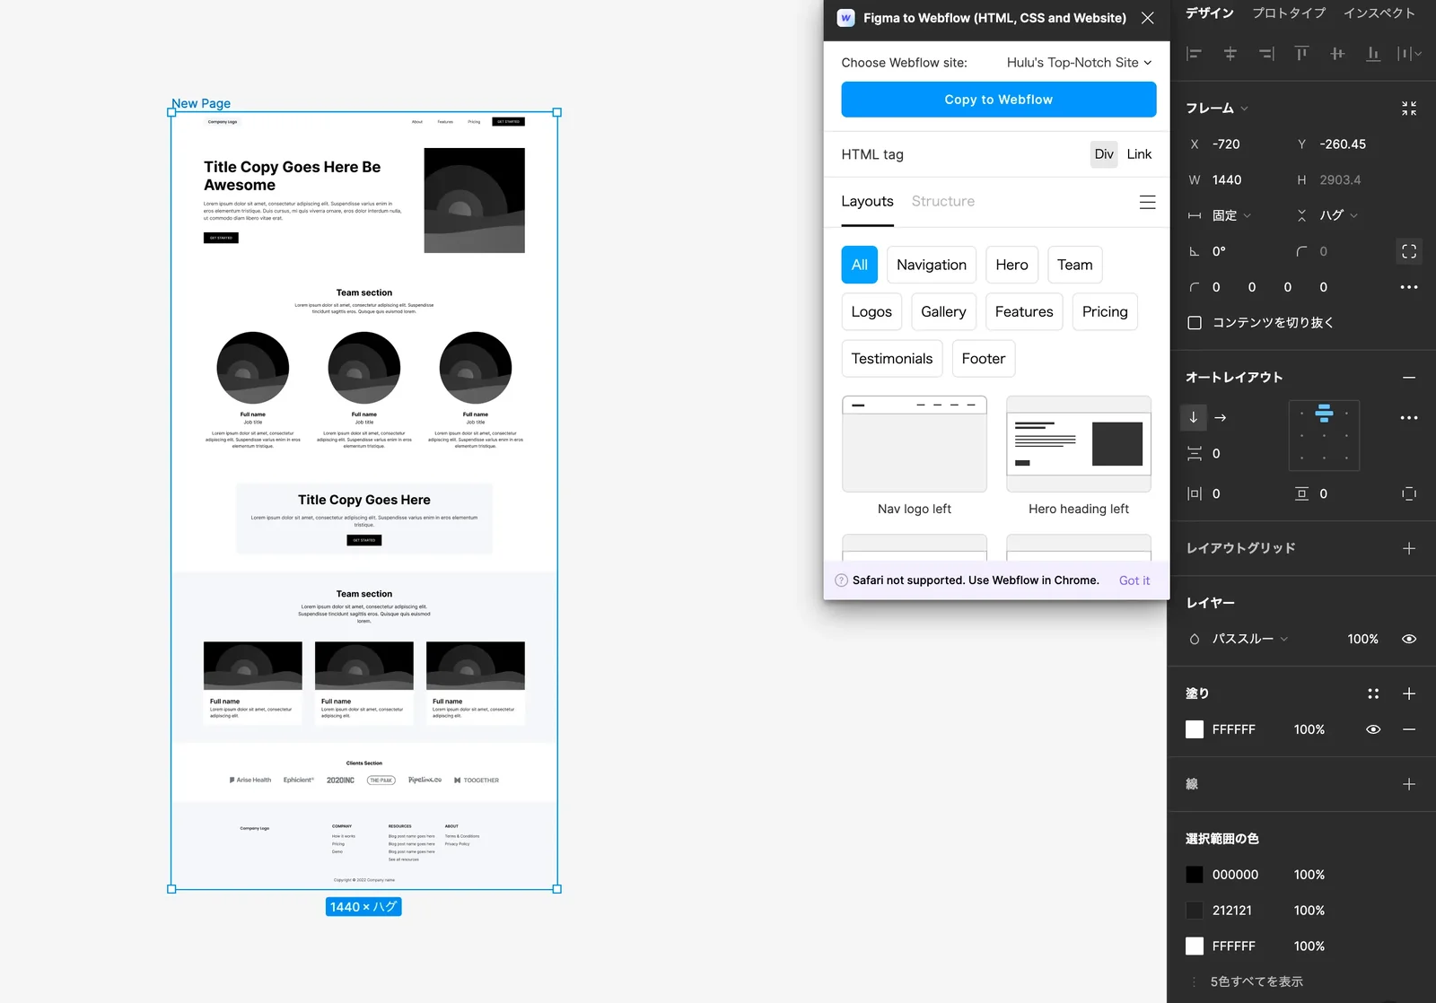The height and width of the screenshot is (1003, 1436).
Task: Select Div as HTML tag
Action: (x=1104, y=154)
